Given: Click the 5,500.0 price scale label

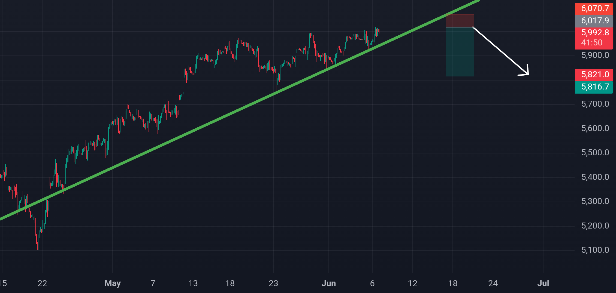Looking at the screenshot, I should [595, 153].
